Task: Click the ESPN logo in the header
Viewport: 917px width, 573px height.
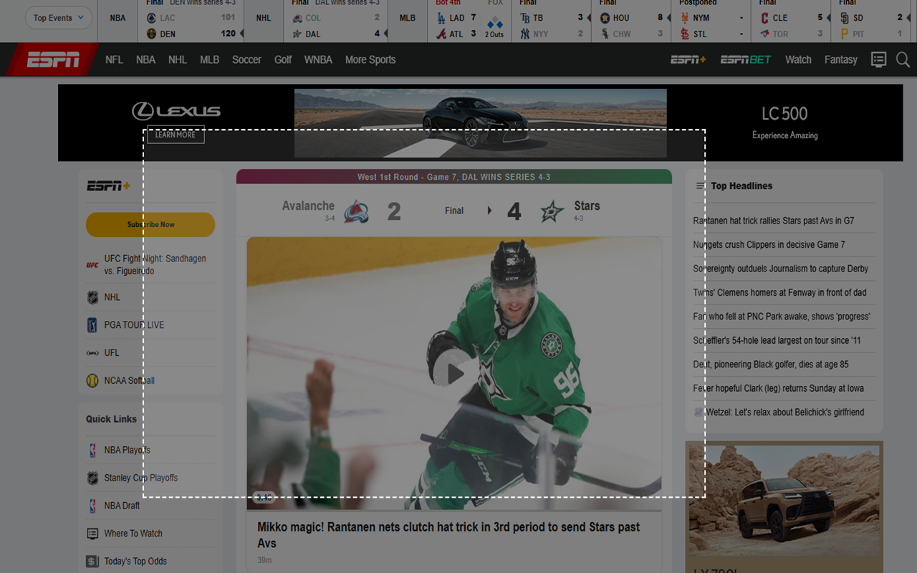Action: [53, 60]
